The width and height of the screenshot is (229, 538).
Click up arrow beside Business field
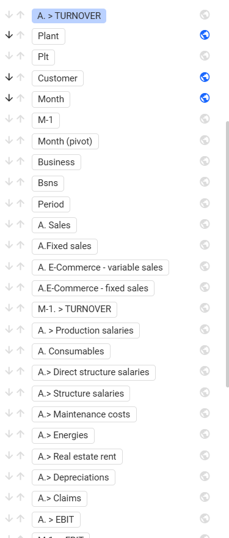click(21, 161)
